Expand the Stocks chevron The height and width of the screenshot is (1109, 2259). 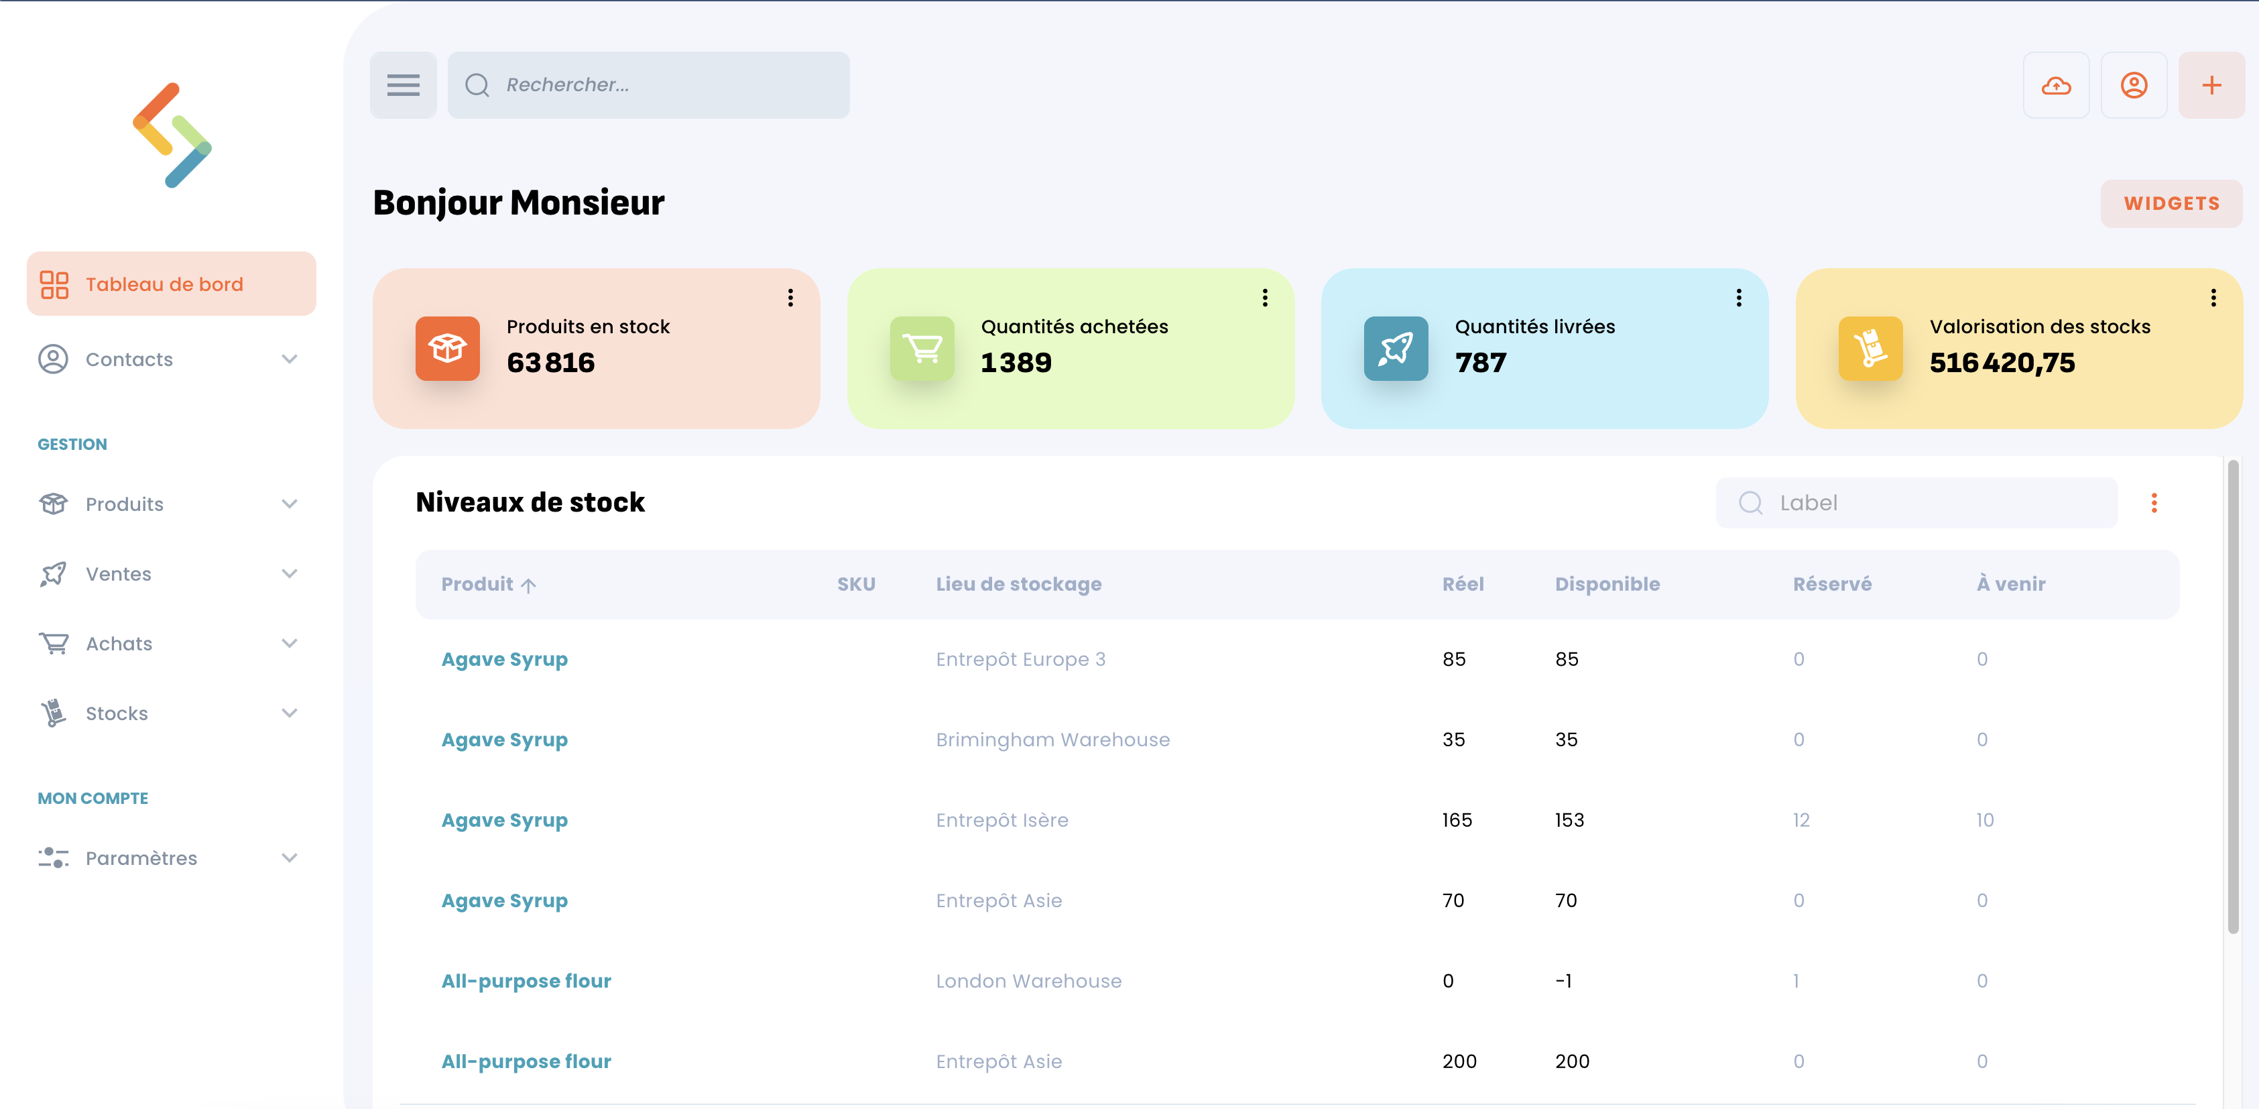[x=290, y=713]
